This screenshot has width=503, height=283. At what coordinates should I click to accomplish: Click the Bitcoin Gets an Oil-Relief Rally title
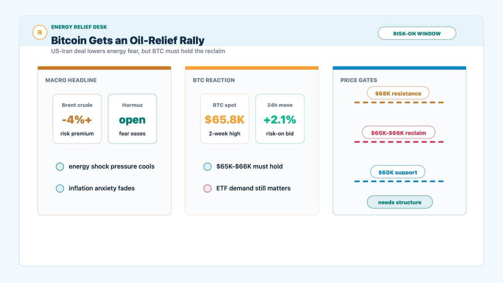click(128, 40)
